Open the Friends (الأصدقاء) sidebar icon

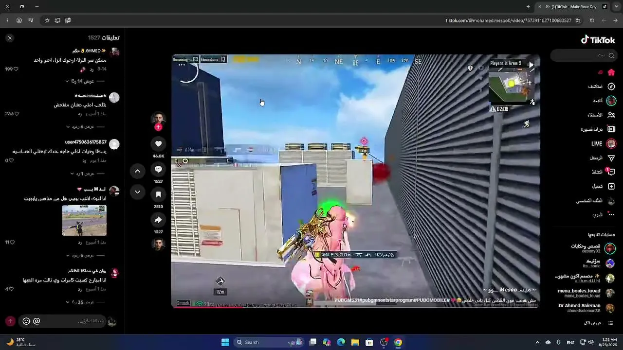point(611,115)
